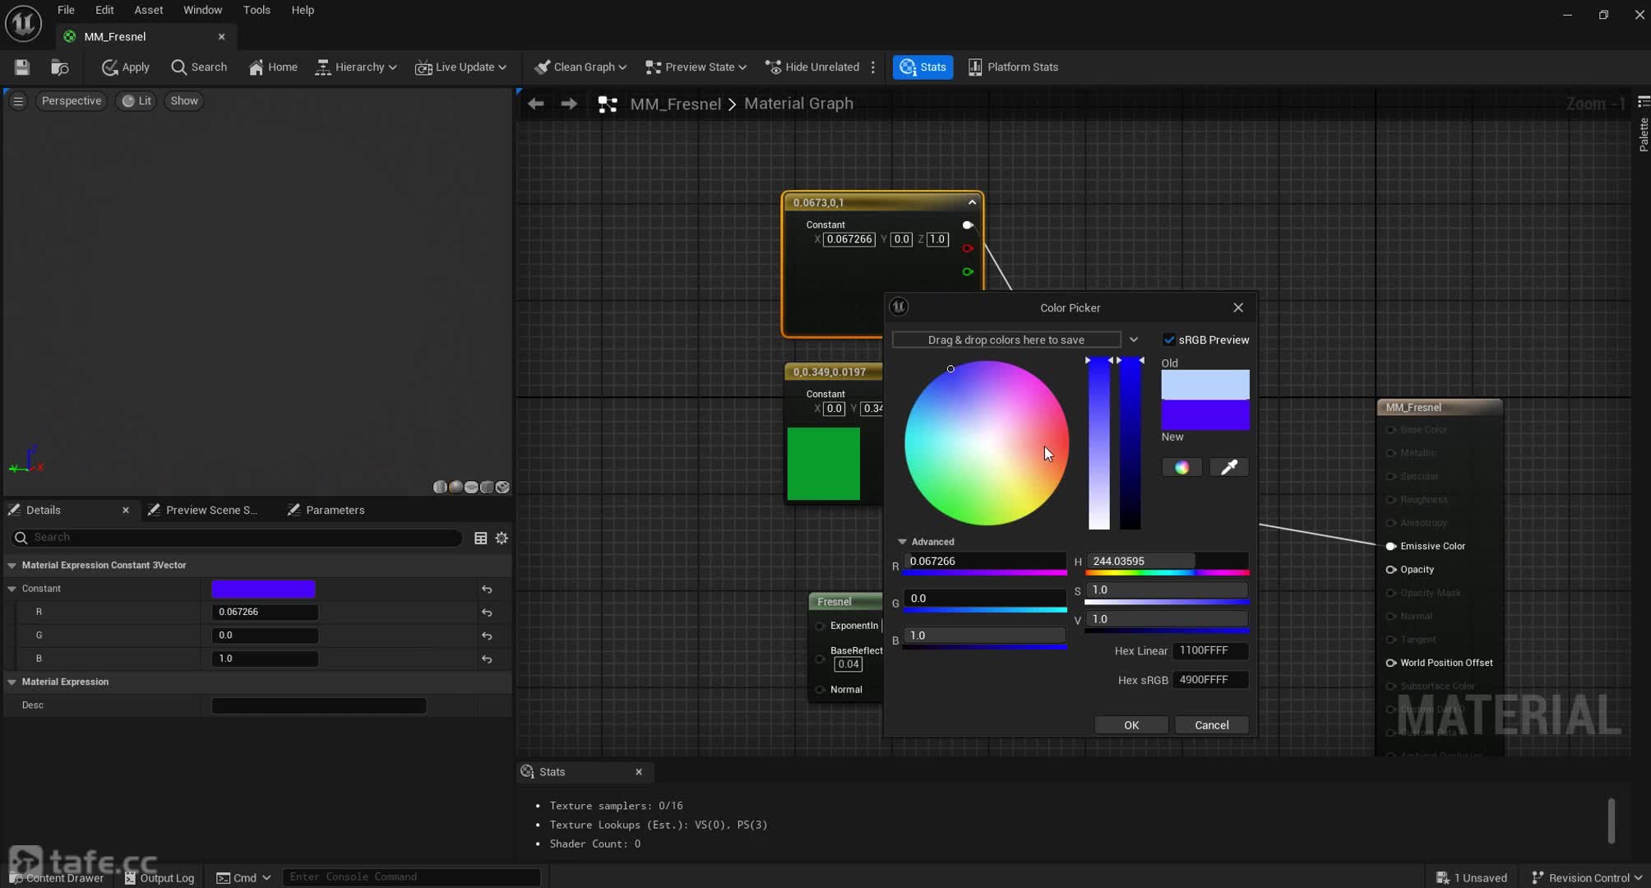Viewport: 1651px width, 888px height.
Task: Click the Hue value field 244.03595
Action: [1167, 562]
